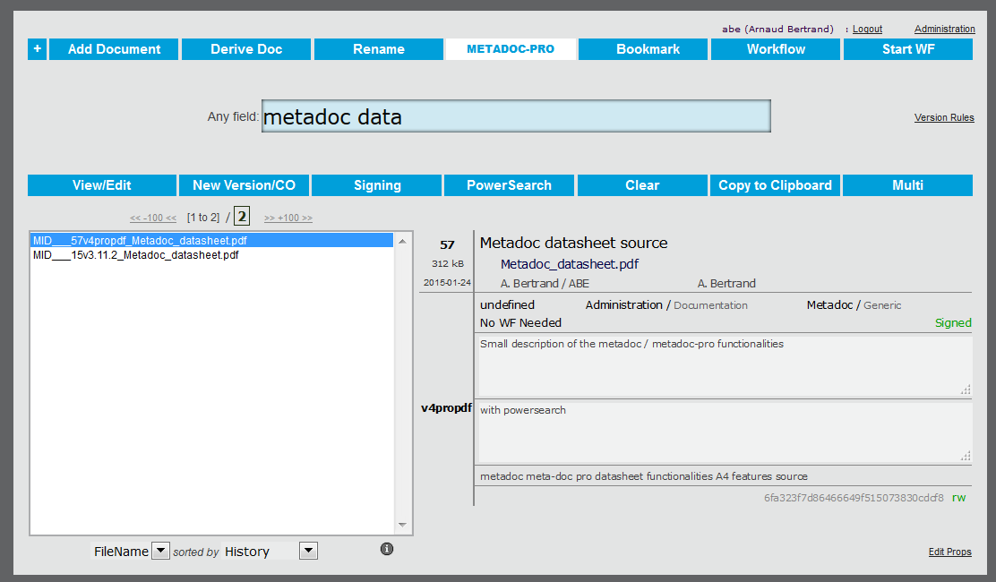Open Metadoc_datasheet.pdf via its link

click(x=569, y=264)
